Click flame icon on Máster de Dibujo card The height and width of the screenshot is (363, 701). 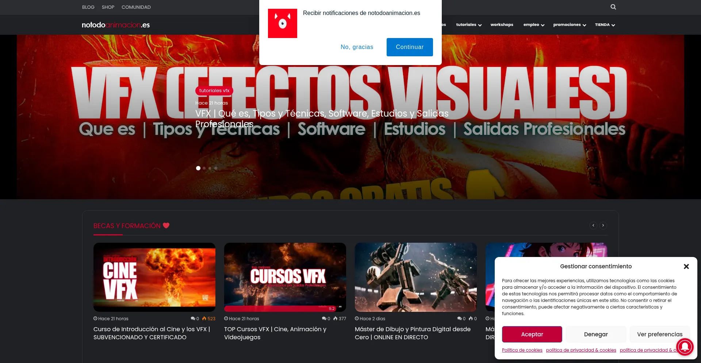click(471, 319)
